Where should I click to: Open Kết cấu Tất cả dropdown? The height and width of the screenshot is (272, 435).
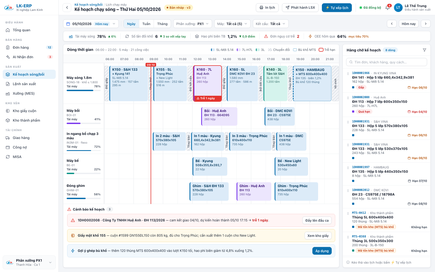point(271,24)
